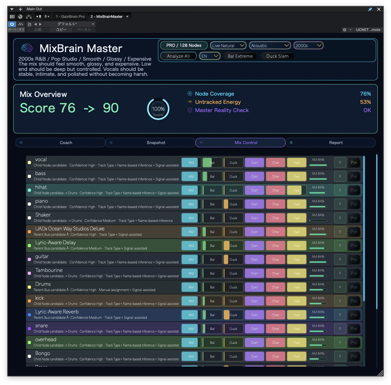Open the EN language dropdown
Screen dimensions: 391x385
[210, 56]
